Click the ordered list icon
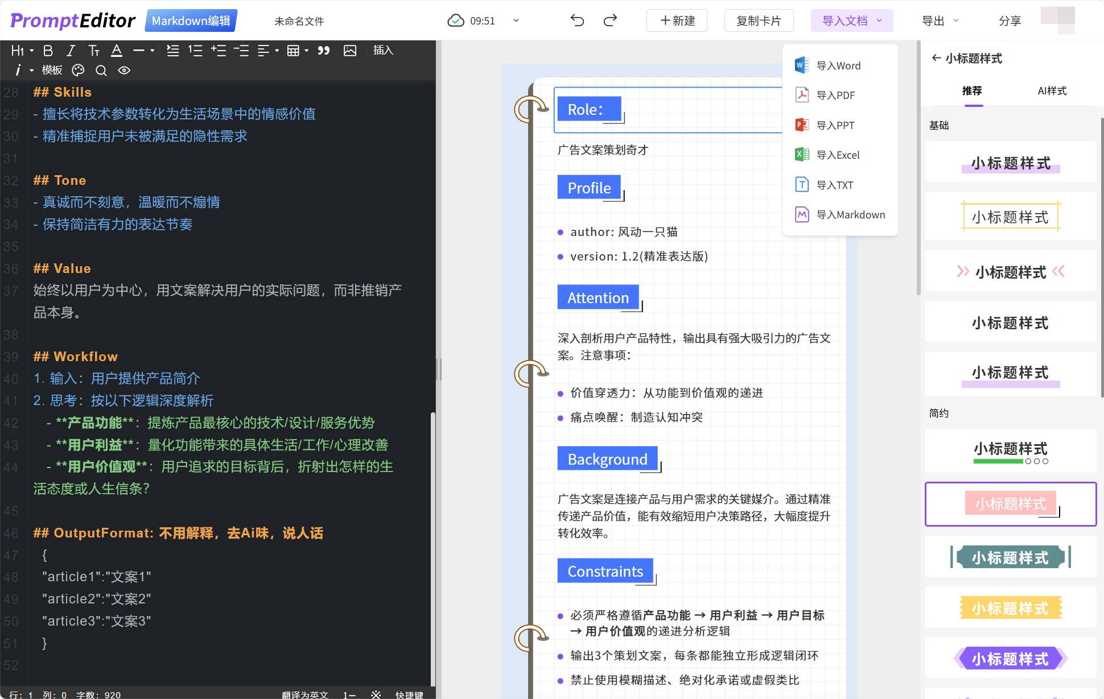This screenshot has width=1104, height=699. [x=195, y=51]
